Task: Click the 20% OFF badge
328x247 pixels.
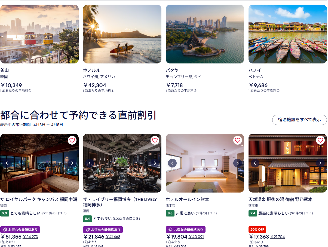Action: tap(257, 230)
